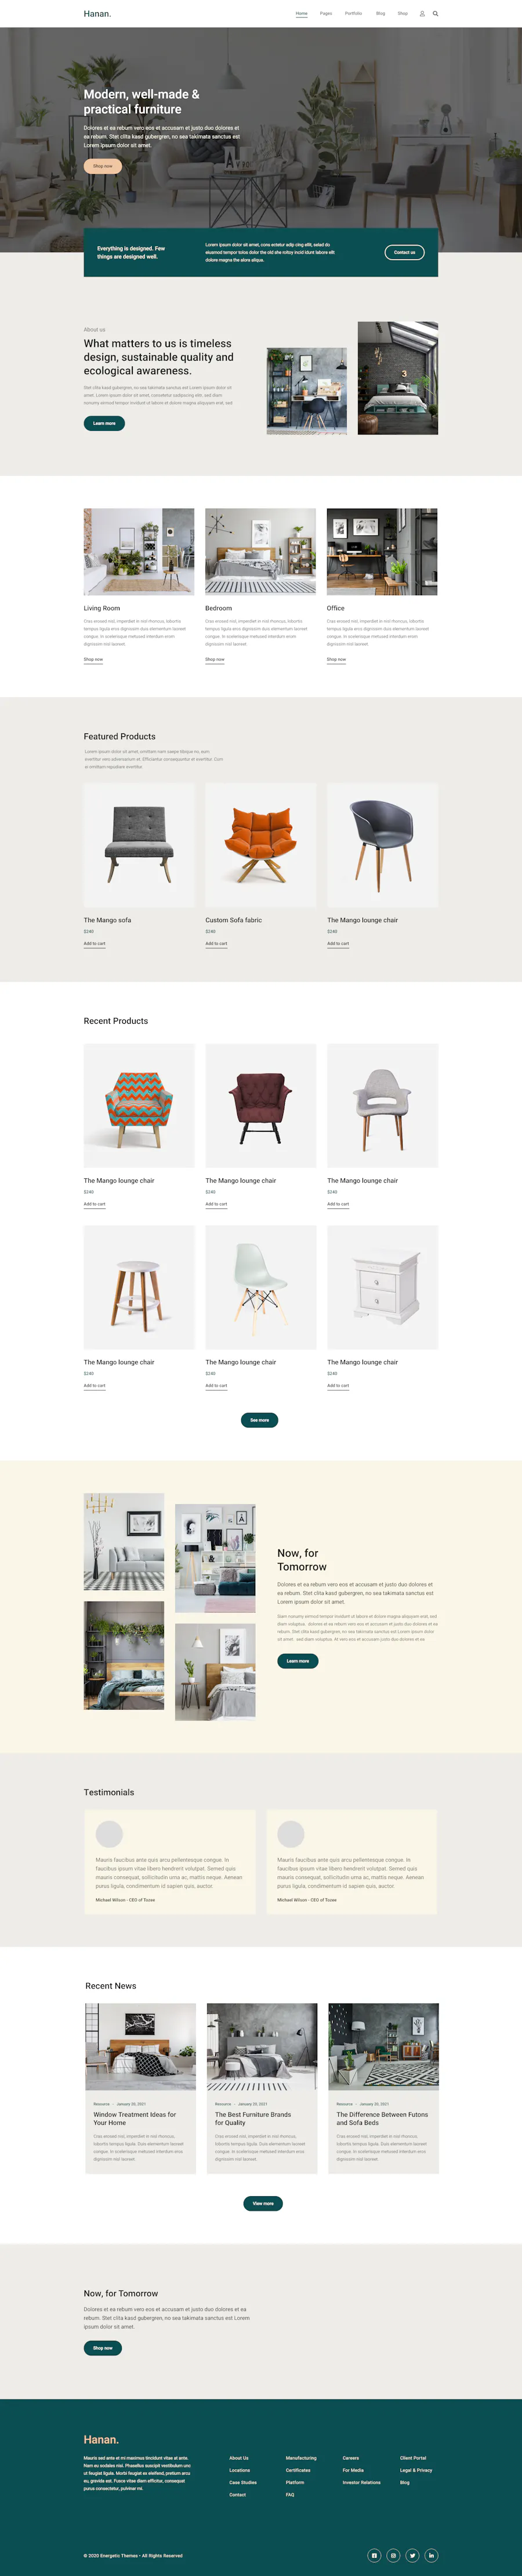522x2576 pixels.
Task: Open the orange Custom Sofa fabric product image
Action: (260, 845)
